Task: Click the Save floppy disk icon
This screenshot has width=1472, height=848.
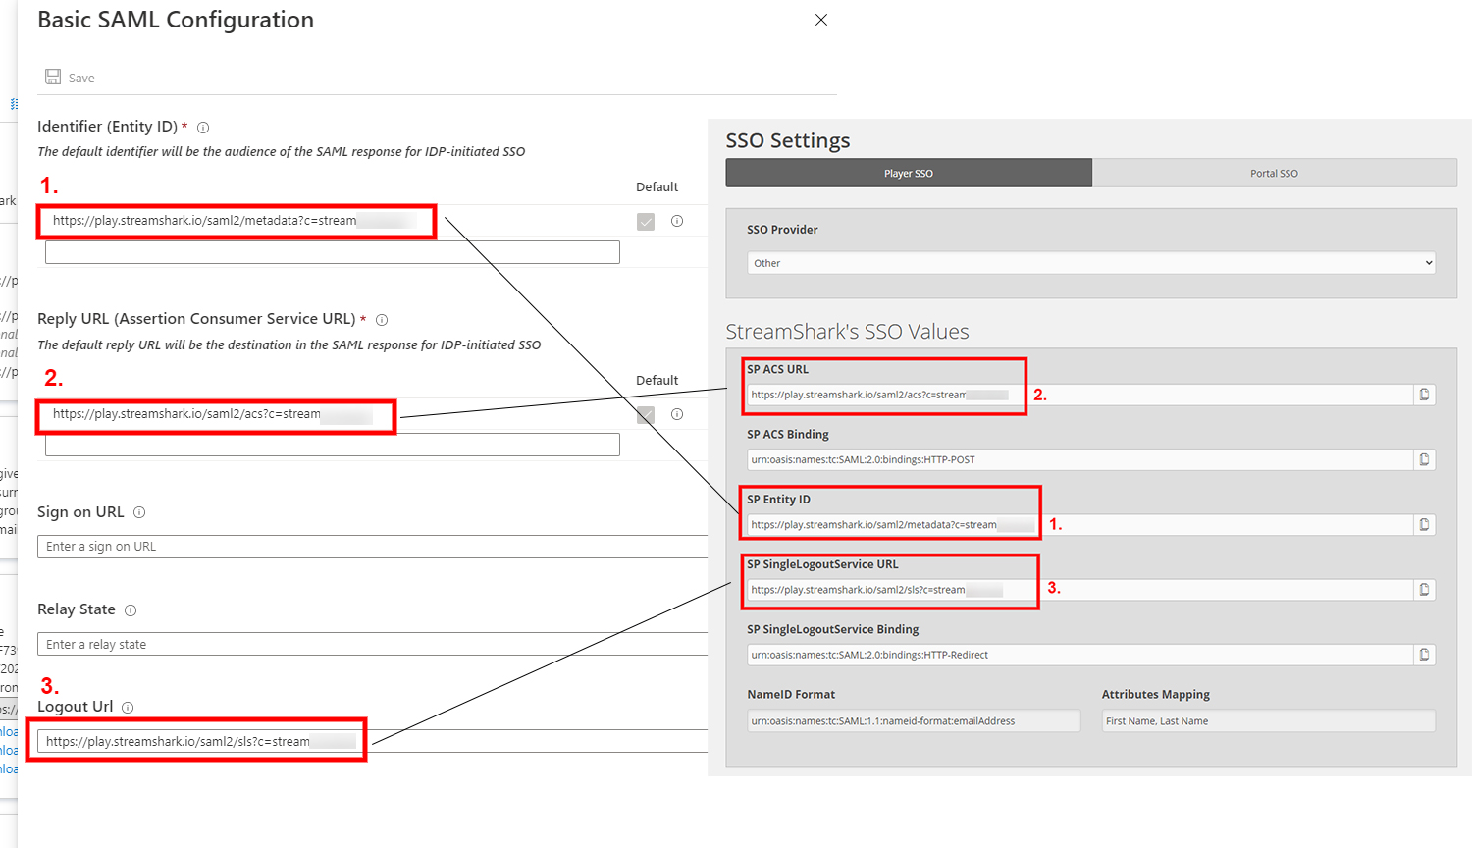Action: 53,77
